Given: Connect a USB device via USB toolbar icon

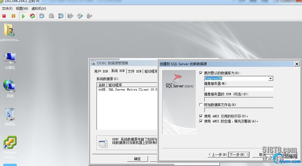Looking at the screenshot, I should coord(89,16).
